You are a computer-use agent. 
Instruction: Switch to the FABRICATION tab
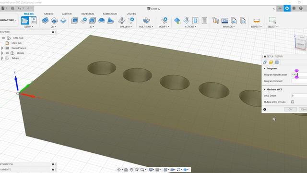[x=110, y=14]
